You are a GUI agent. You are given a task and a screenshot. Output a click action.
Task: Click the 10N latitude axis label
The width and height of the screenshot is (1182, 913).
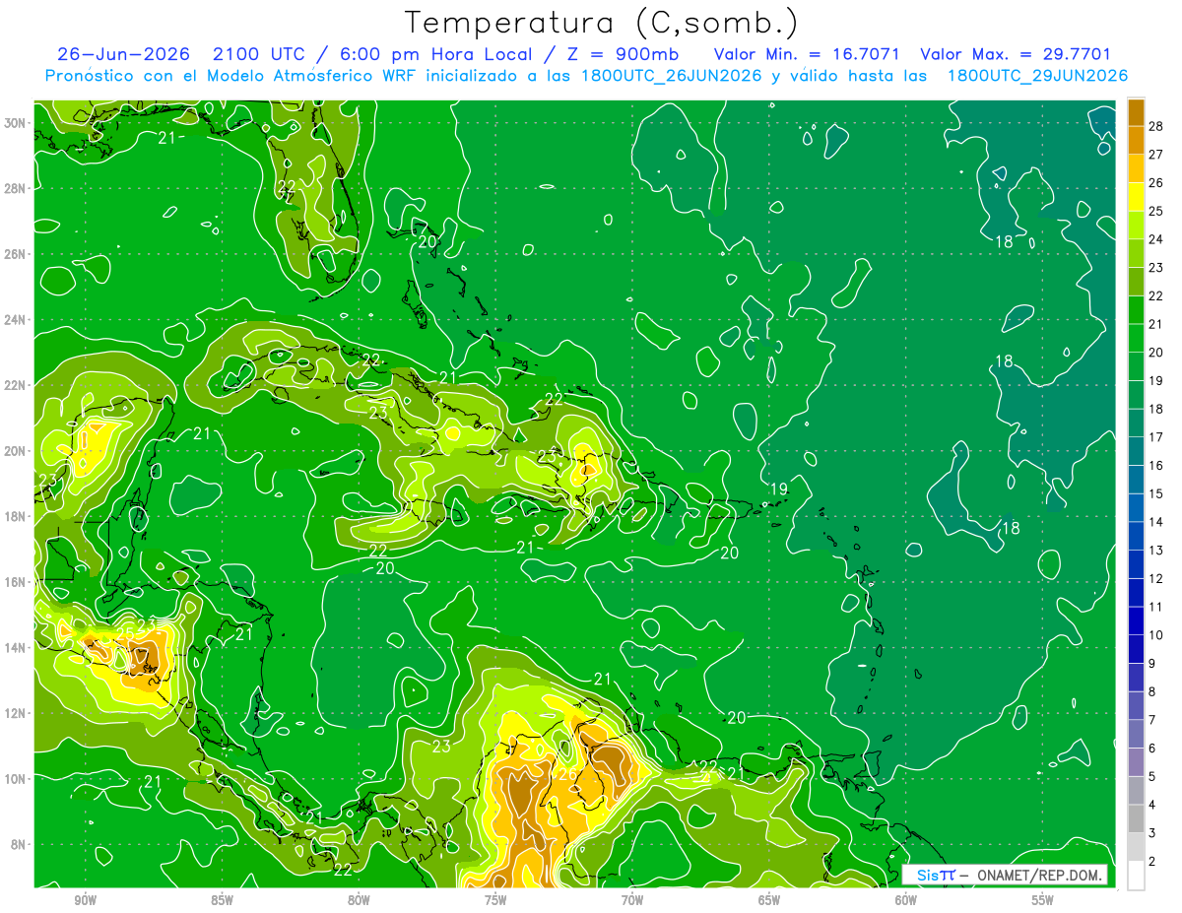(18, 779)
